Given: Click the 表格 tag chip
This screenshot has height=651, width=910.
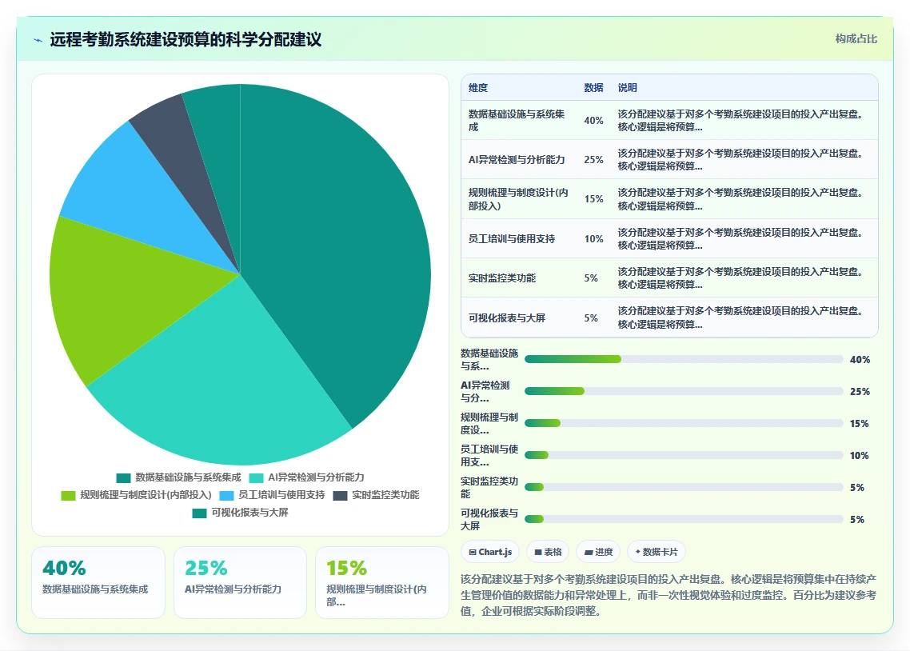Looking at the screenshot, I should click(x=548, y=552).
